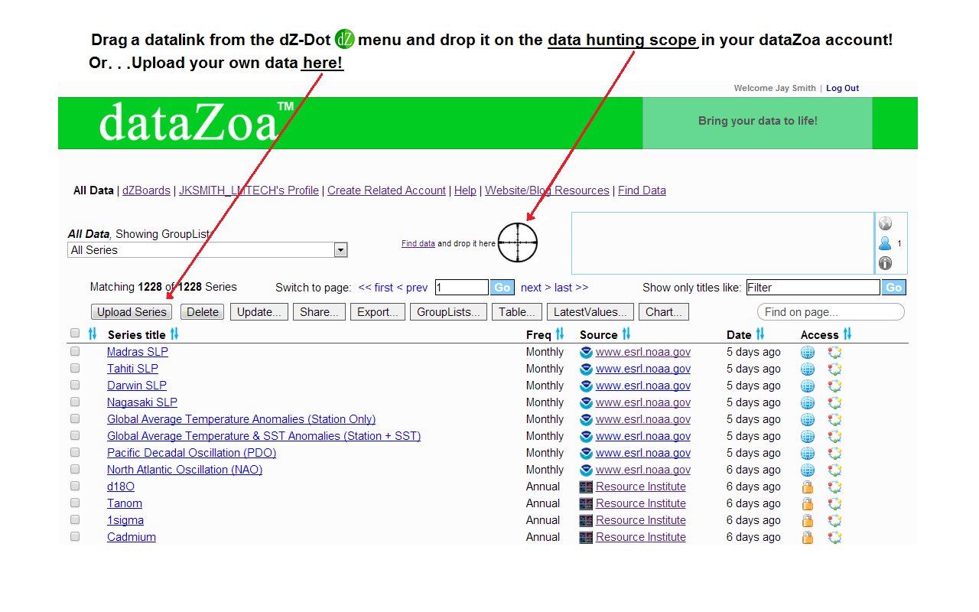Open the dZBoards navigation link
This screenshot has width=979, height=612.
click(146, 190)
